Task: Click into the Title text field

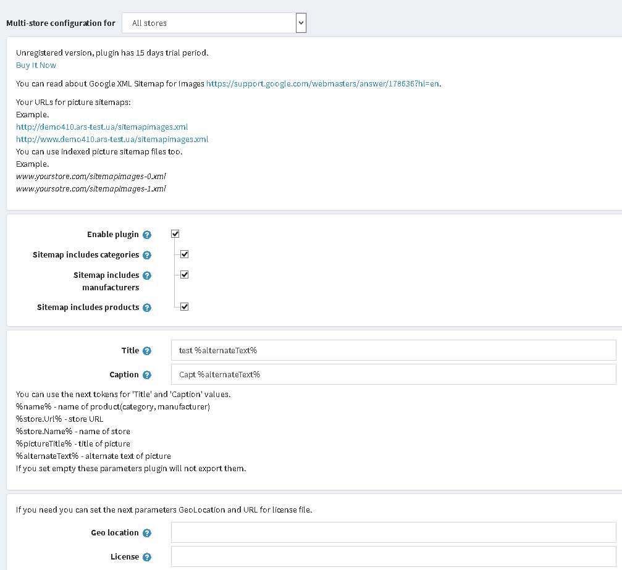Action: (x=393, y=350)
